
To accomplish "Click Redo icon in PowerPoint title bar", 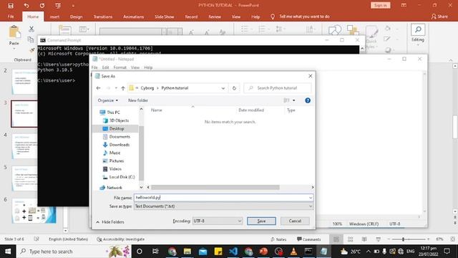I will 42,6.
